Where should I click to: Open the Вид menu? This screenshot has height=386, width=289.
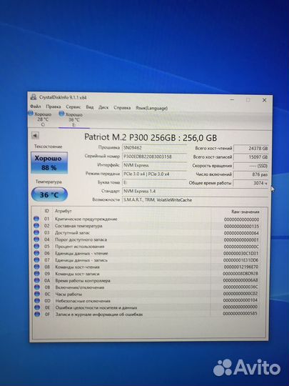click(x=90, y=107)
